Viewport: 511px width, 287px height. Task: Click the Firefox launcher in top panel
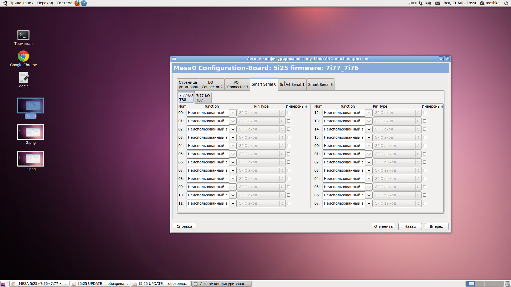coord(77,3)
